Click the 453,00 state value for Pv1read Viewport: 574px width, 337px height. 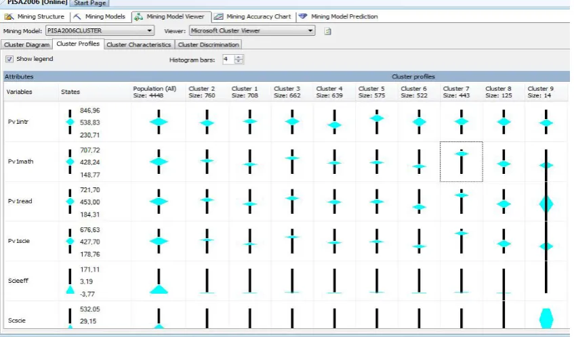[x=90, y=202]
